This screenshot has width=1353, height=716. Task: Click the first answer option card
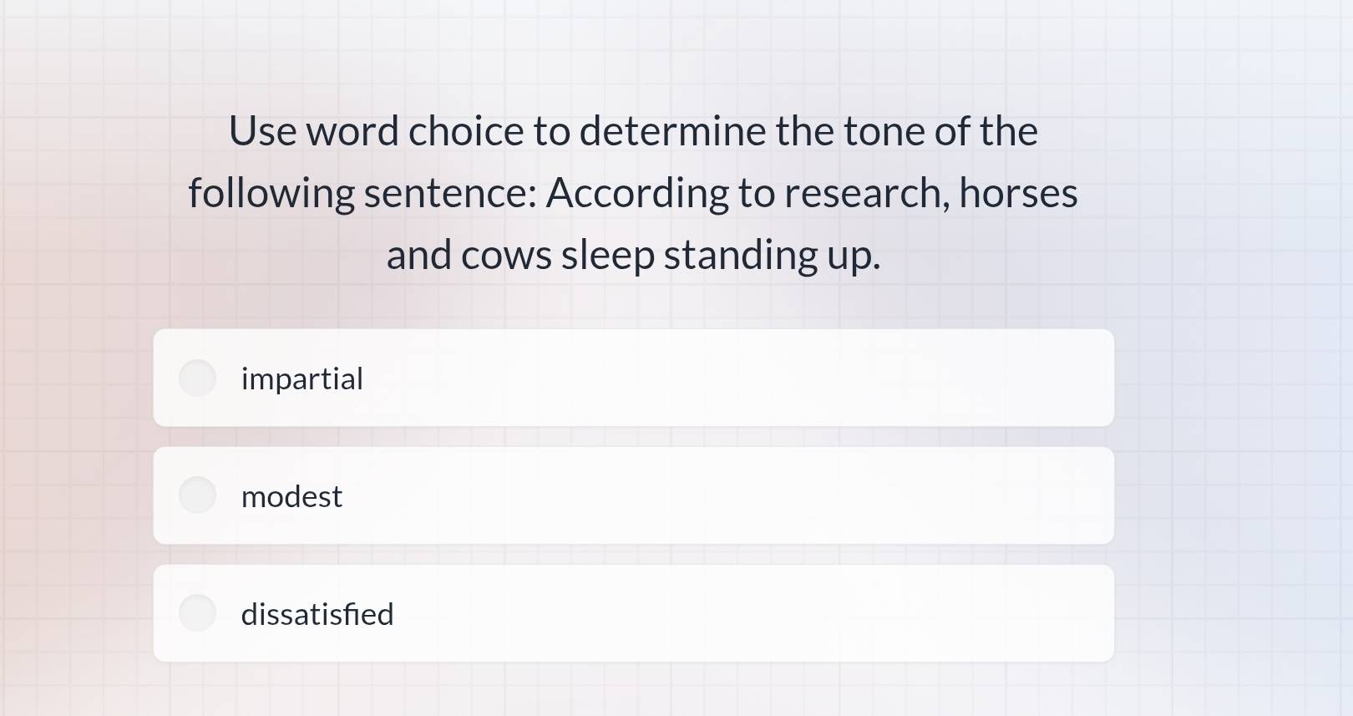(x=633, y=378)
